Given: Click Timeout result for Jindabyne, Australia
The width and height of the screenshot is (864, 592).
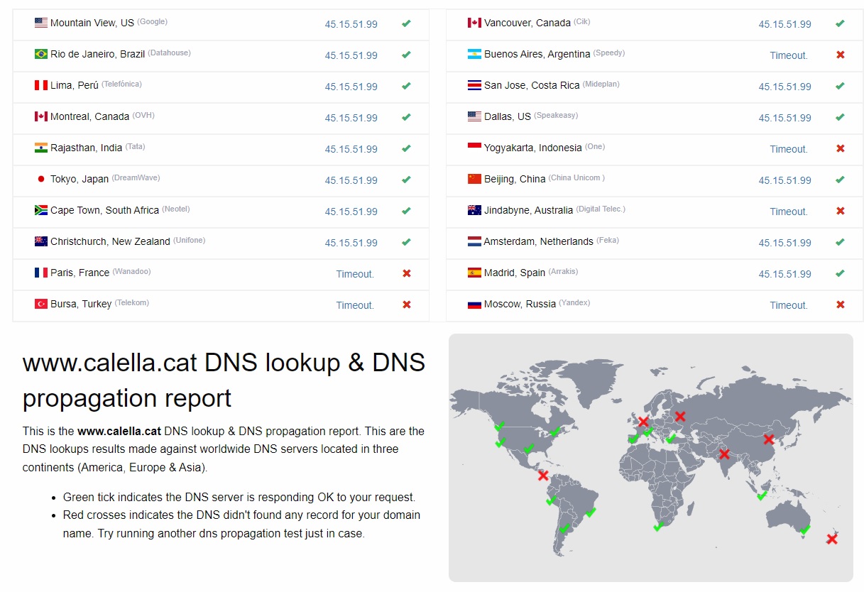Looking at the screenshot, I should pos(789,212).
